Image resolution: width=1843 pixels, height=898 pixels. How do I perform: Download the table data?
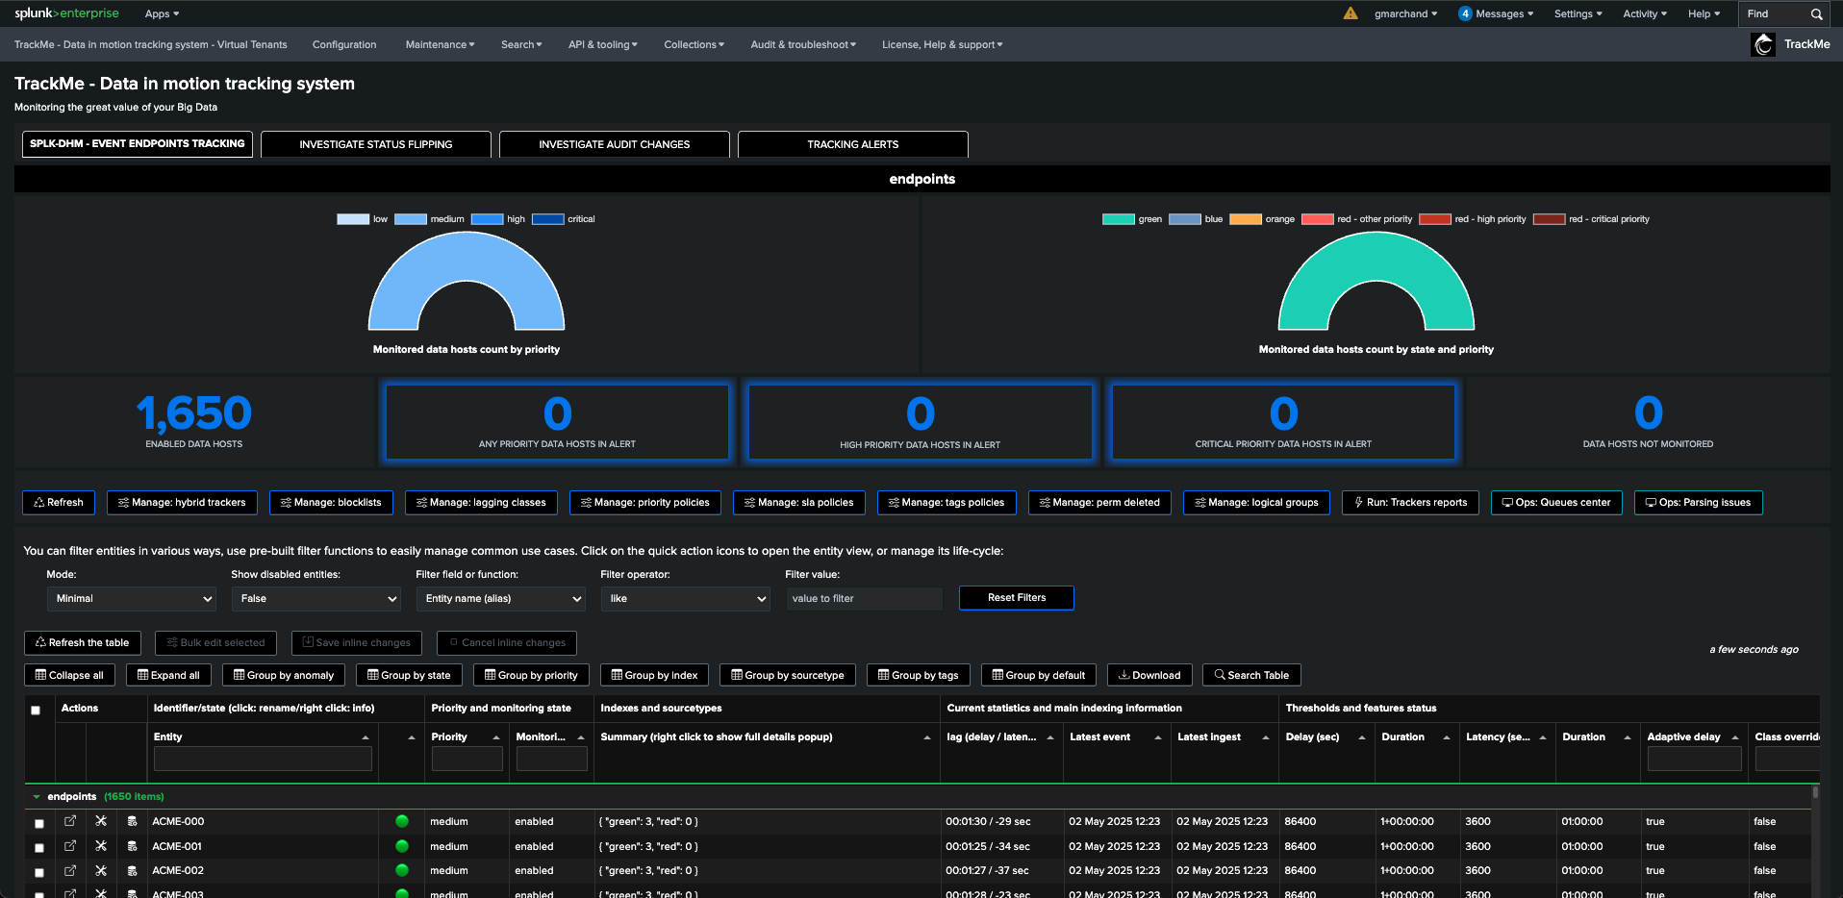pos(1149,675)
